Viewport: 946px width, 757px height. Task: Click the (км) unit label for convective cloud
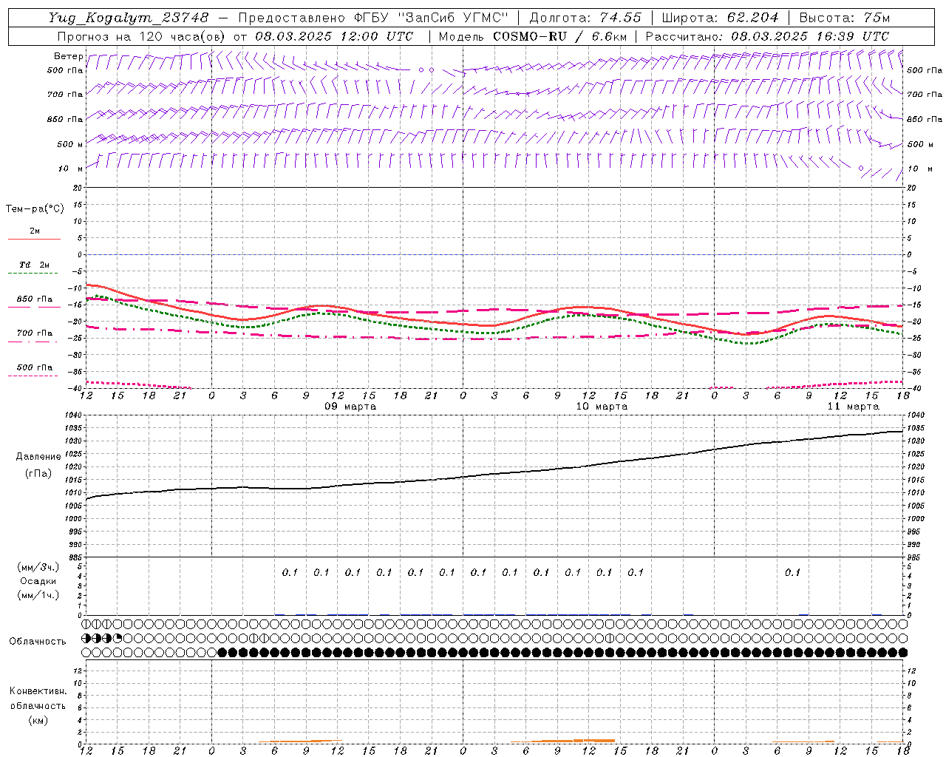[38, 720]
